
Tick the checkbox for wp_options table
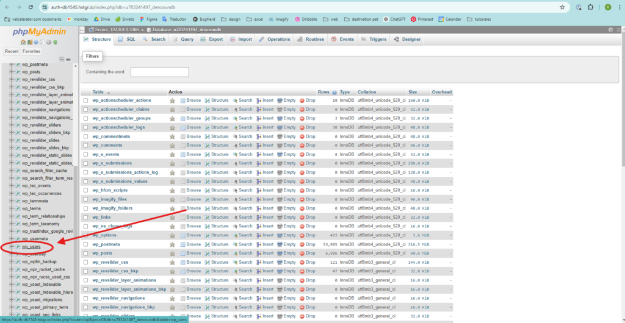click(x=86, y=235)
